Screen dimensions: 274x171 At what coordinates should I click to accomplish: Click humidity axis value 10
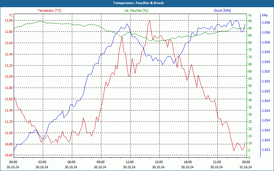pos(250,143)
